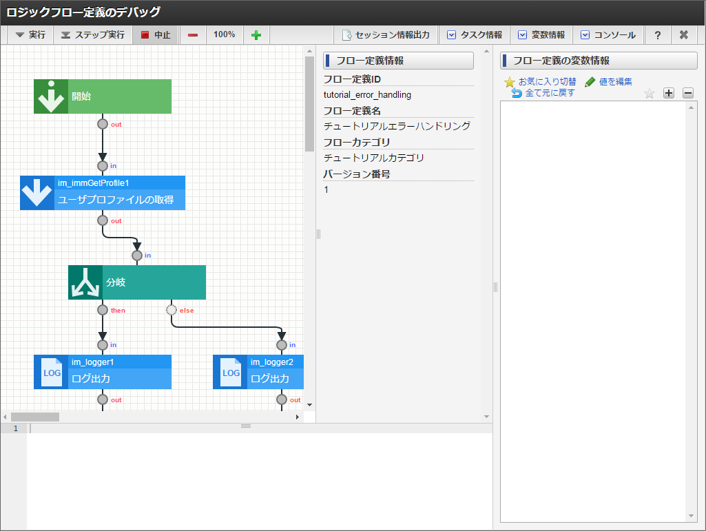This screenshot has width=706, height=531.
Task: Zoom in with the green plus icon
Action: click(x=256, y=34)
